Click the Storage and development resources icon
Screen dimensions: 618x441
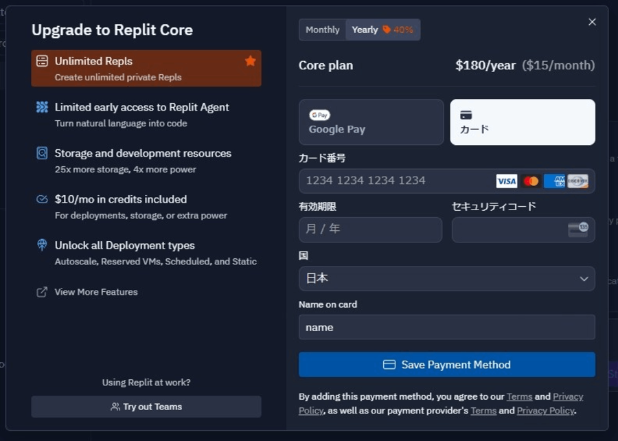coord(42,153)
